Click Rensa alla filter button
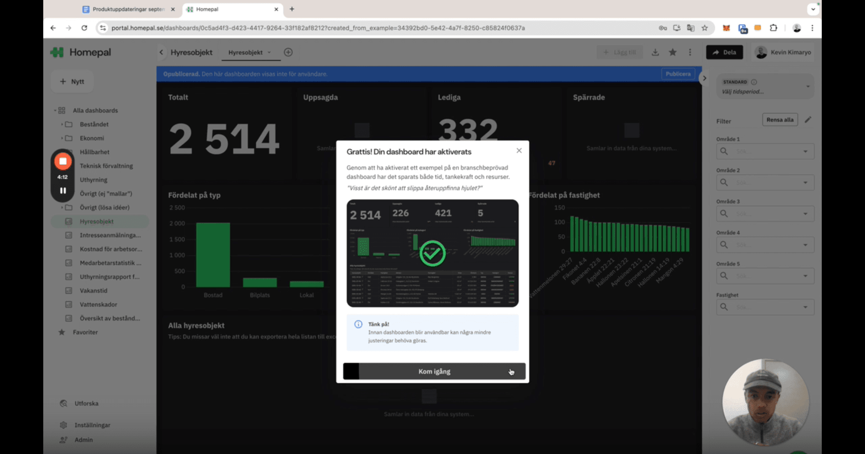 click(x=780, y=120)
